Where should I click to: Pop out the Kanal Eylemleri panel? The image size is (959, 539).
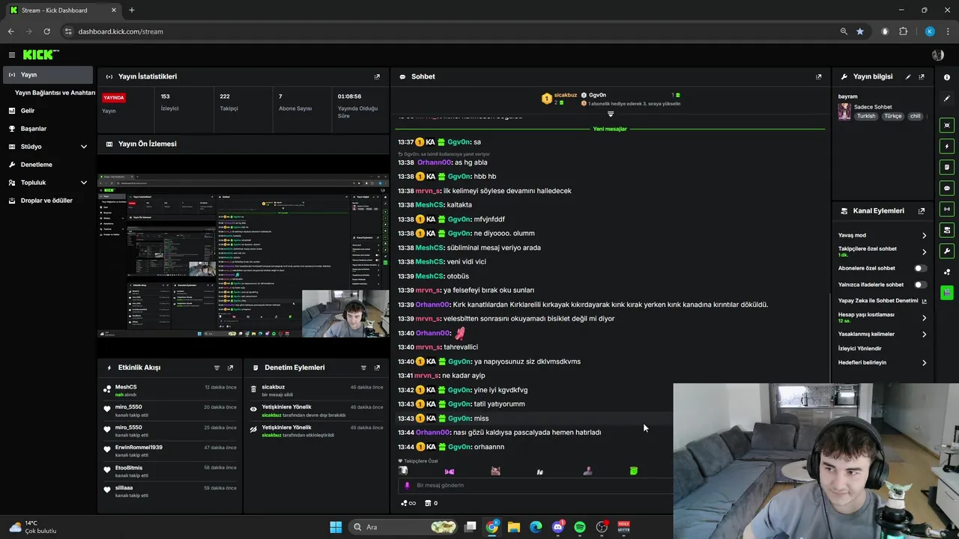[x=922, y=211]
